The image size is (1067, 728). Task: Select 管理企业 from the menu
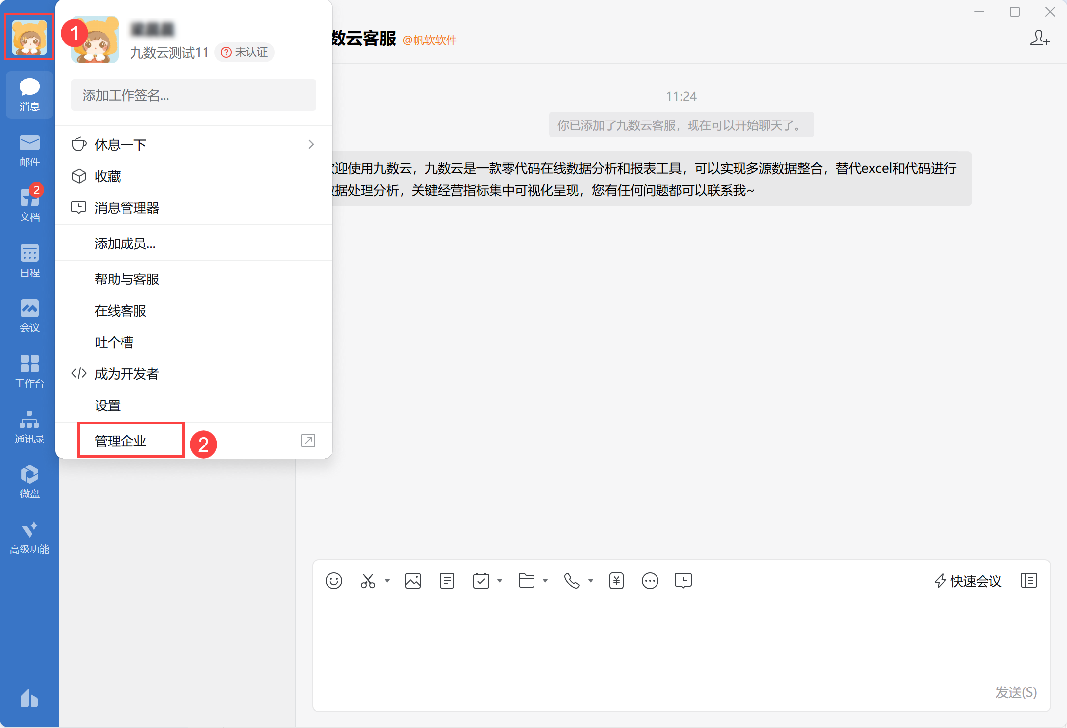[121, 441]
